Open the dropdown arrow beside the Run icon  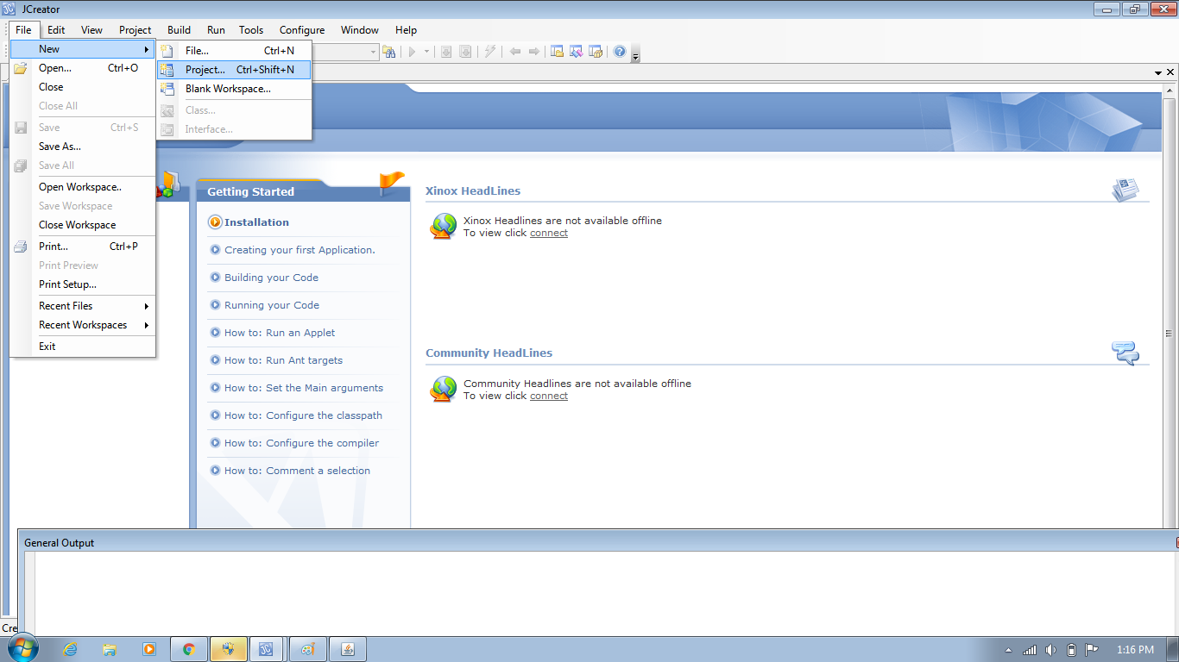[425, 52]
